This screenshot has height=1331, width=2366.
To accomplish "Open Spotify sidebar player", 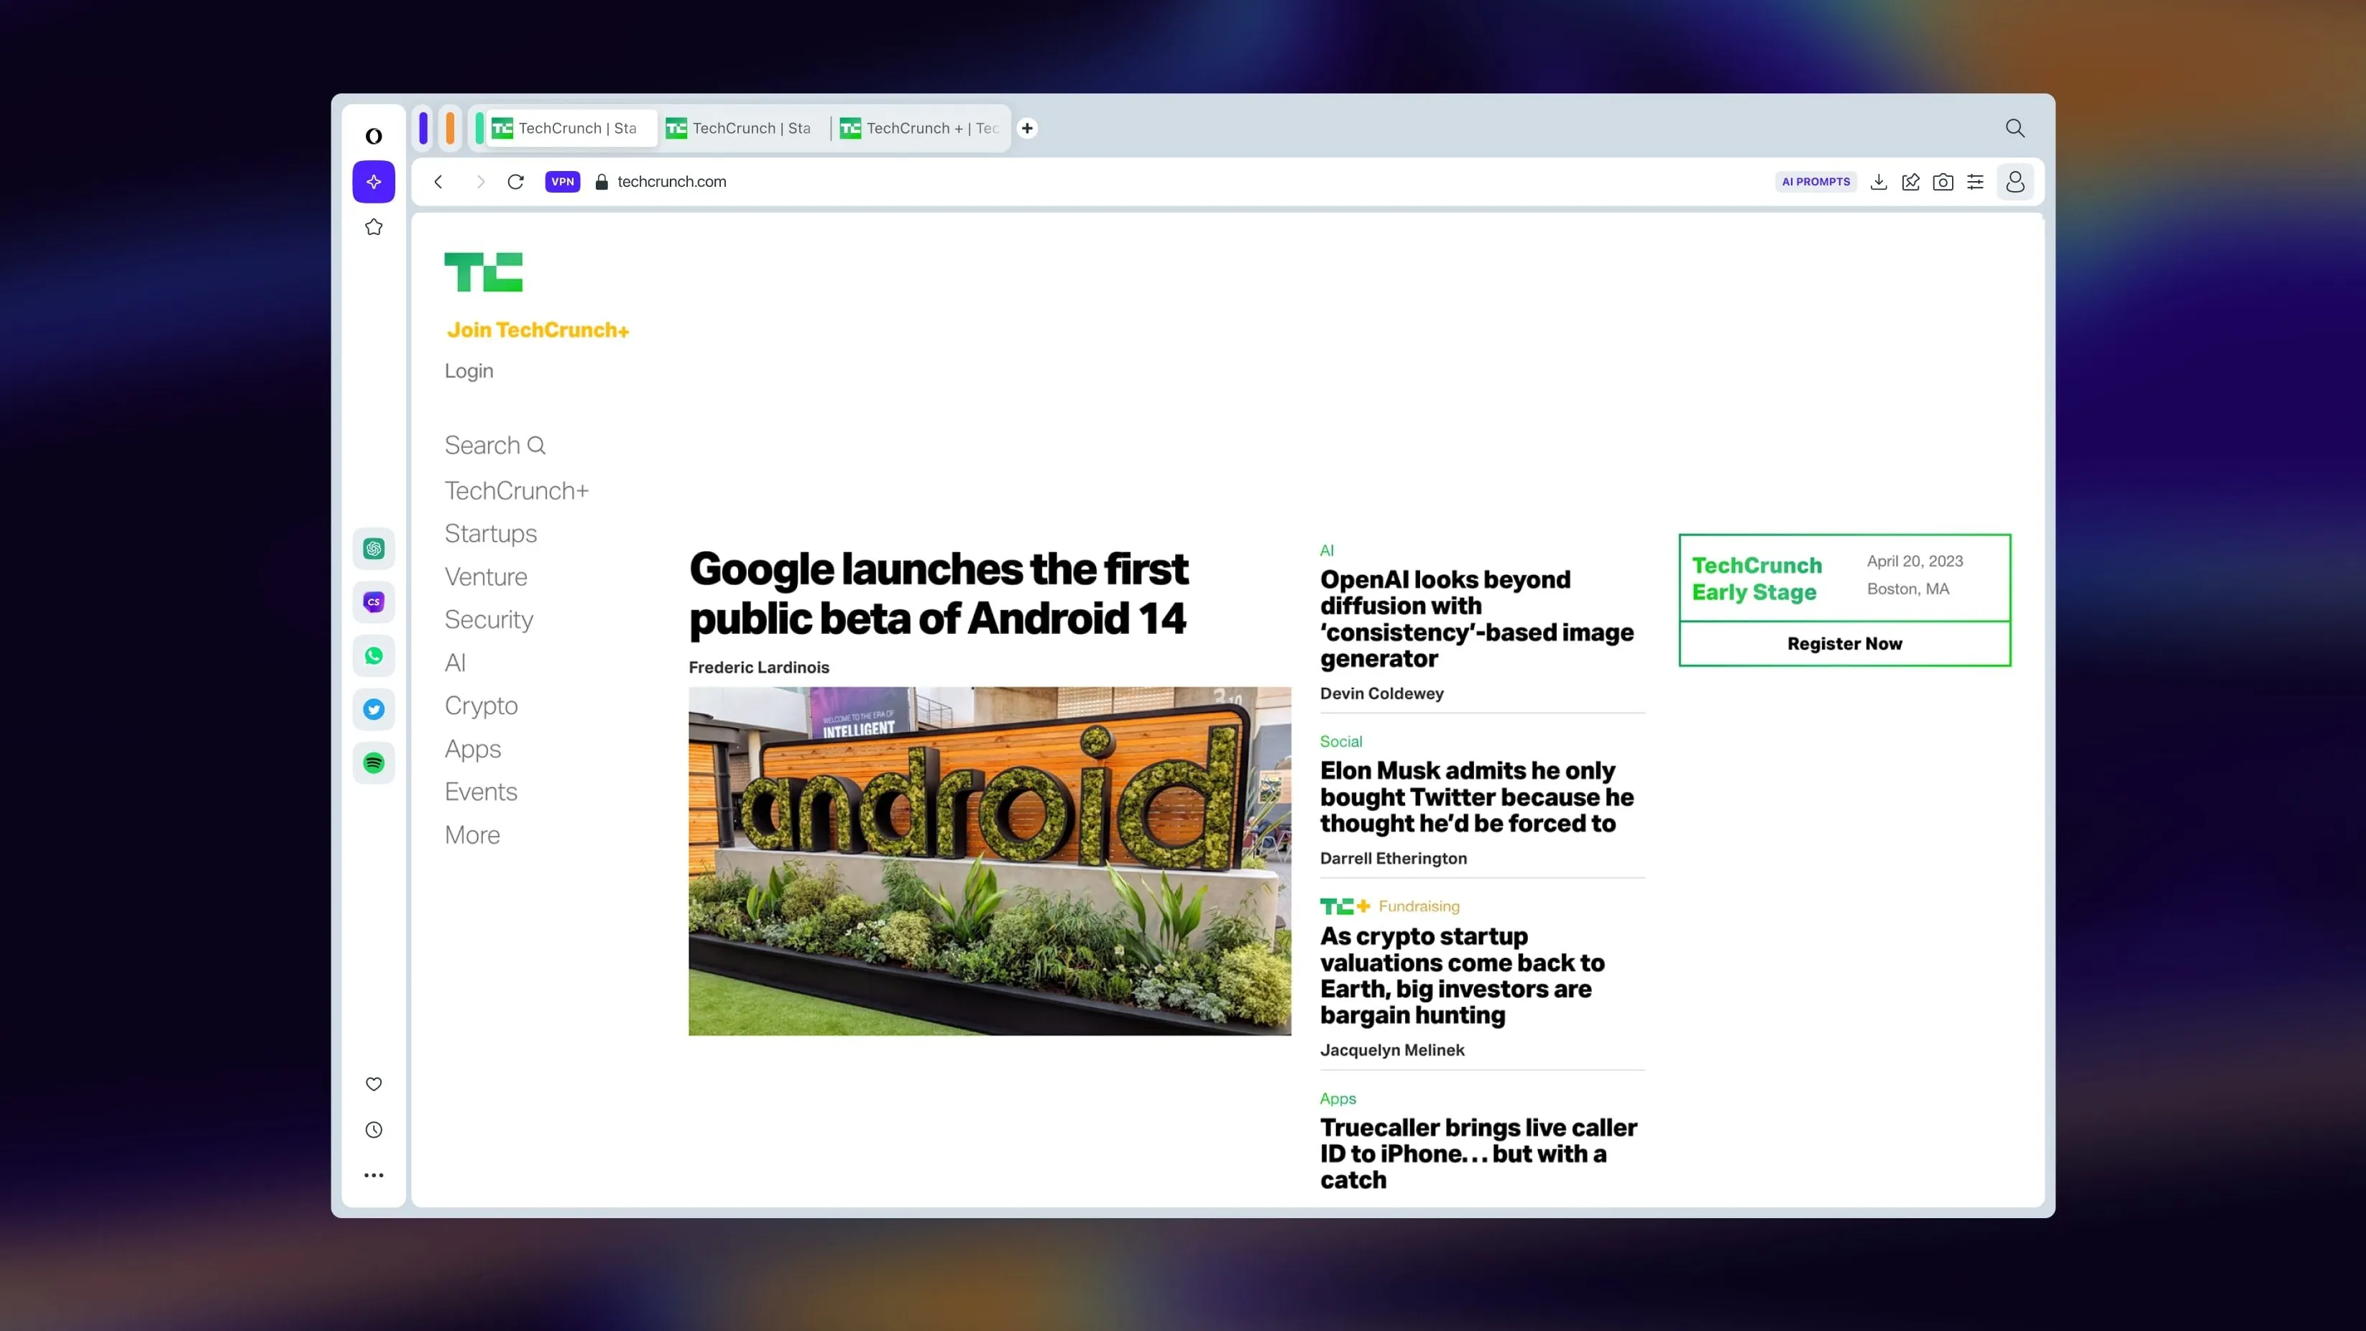I will point(374,763).
